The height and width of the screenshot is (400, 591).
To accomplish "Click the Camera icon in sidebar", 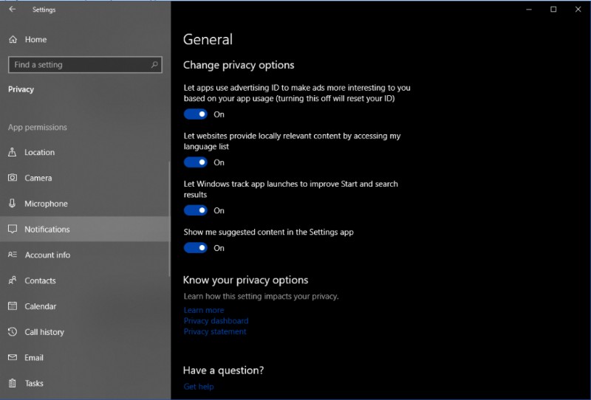I will [13, 177].
